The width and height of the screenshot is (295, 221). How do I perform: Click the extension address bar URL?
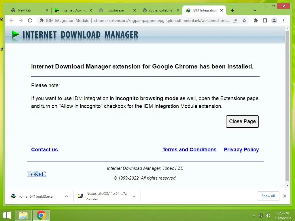coord(162,20)
